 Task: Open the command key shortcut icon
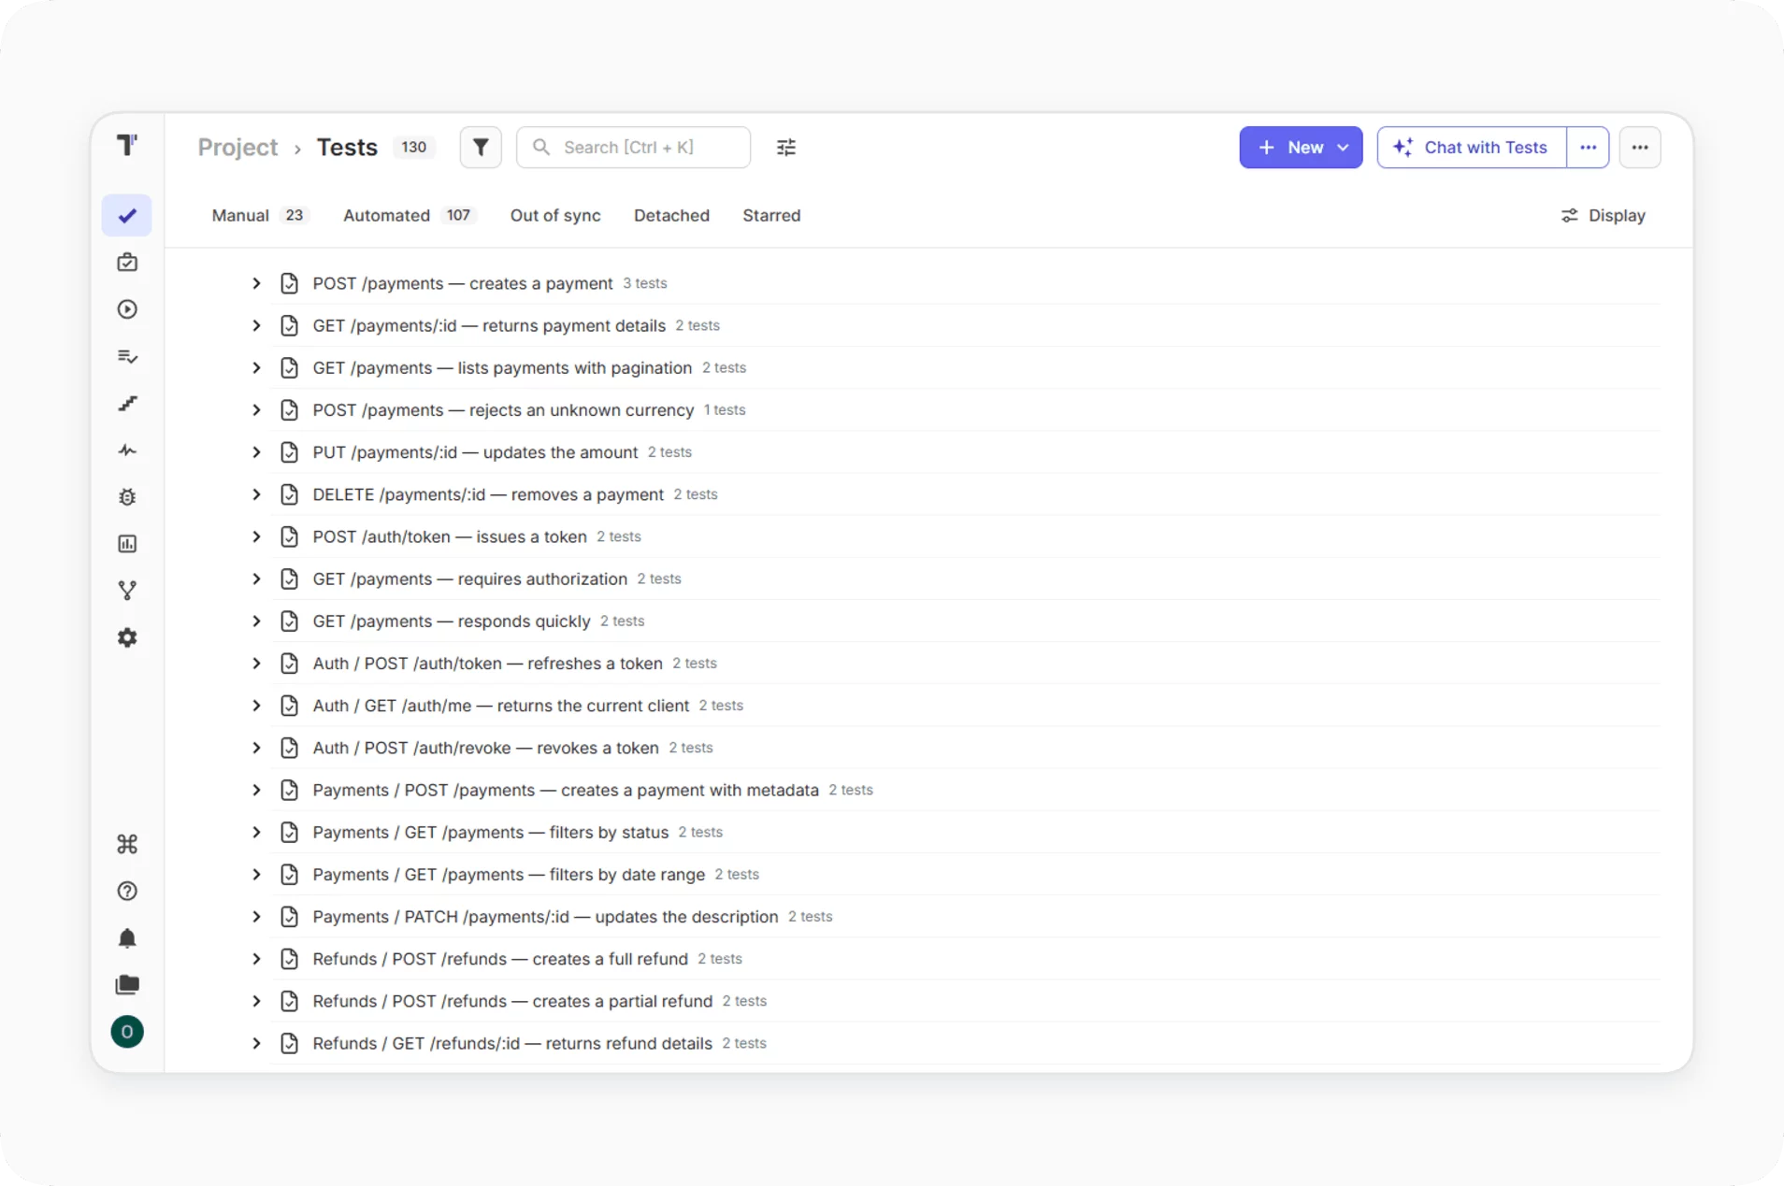(x=127, y=844)
